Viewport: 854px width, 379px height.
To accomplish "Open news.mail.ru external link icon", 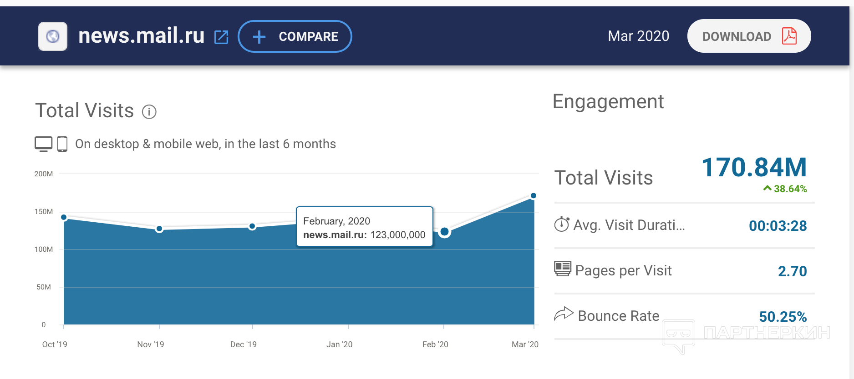I will [x=221, y=37].
